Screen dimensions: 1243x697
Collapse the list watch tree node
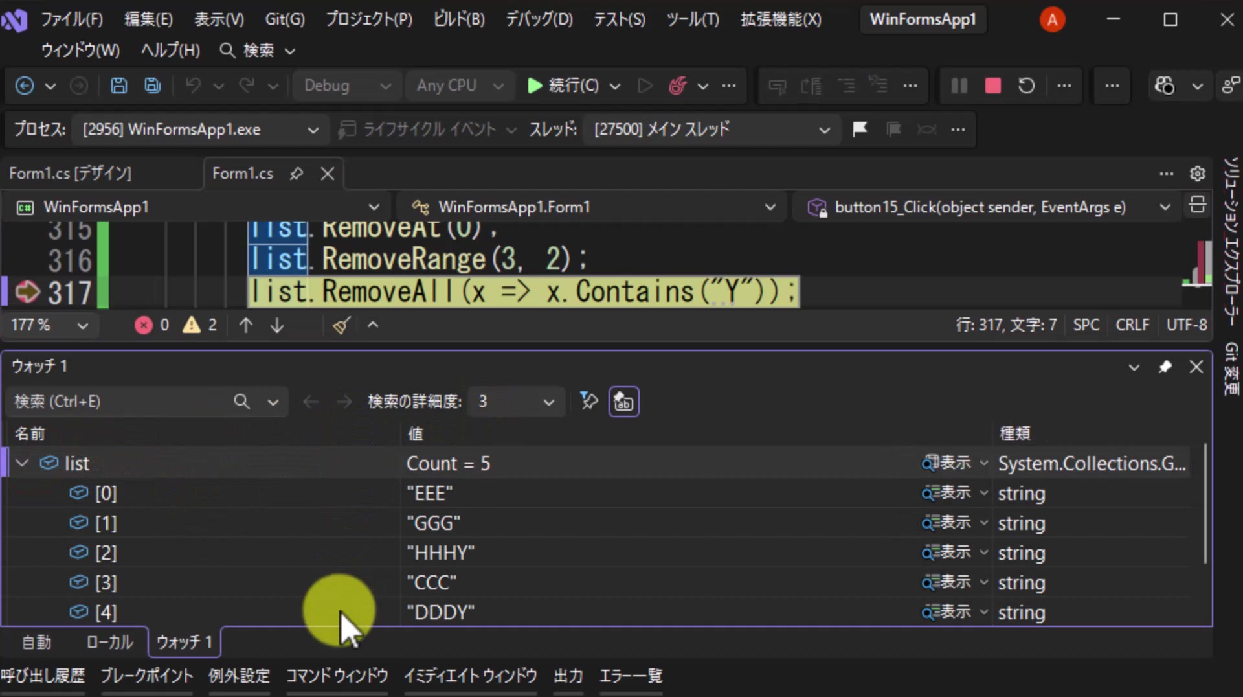(x=22, y=463)
